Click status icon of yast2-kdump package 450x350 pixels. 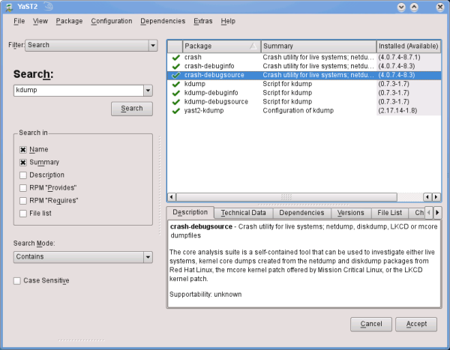point(175,110)
